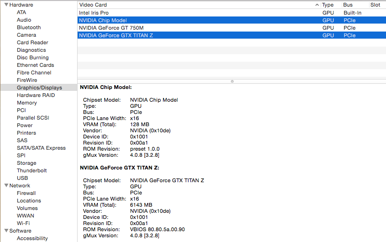Open Fibre Channel in the sidebar
The width and height of the screenshot is (386, 242).
[34, 73]
